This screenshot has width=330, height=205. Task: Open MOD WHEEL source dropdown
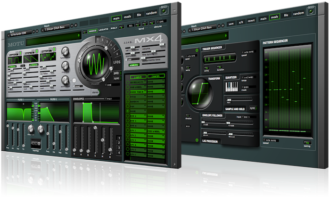click(x=138, y=87)
